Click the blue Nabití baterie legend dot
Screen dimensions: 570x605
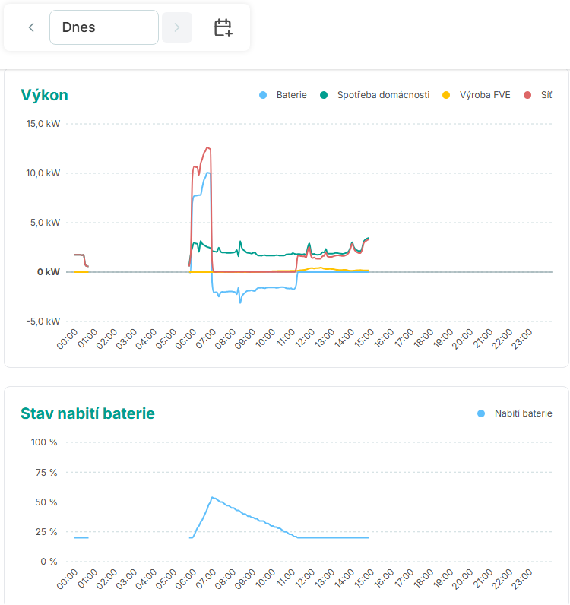480,413
